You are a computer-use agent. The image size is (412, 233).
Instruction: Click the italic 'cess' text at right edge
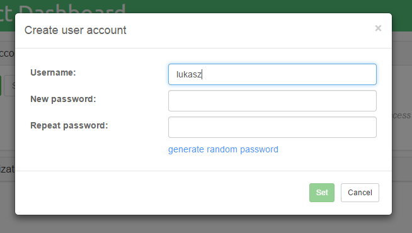[401, 115]
